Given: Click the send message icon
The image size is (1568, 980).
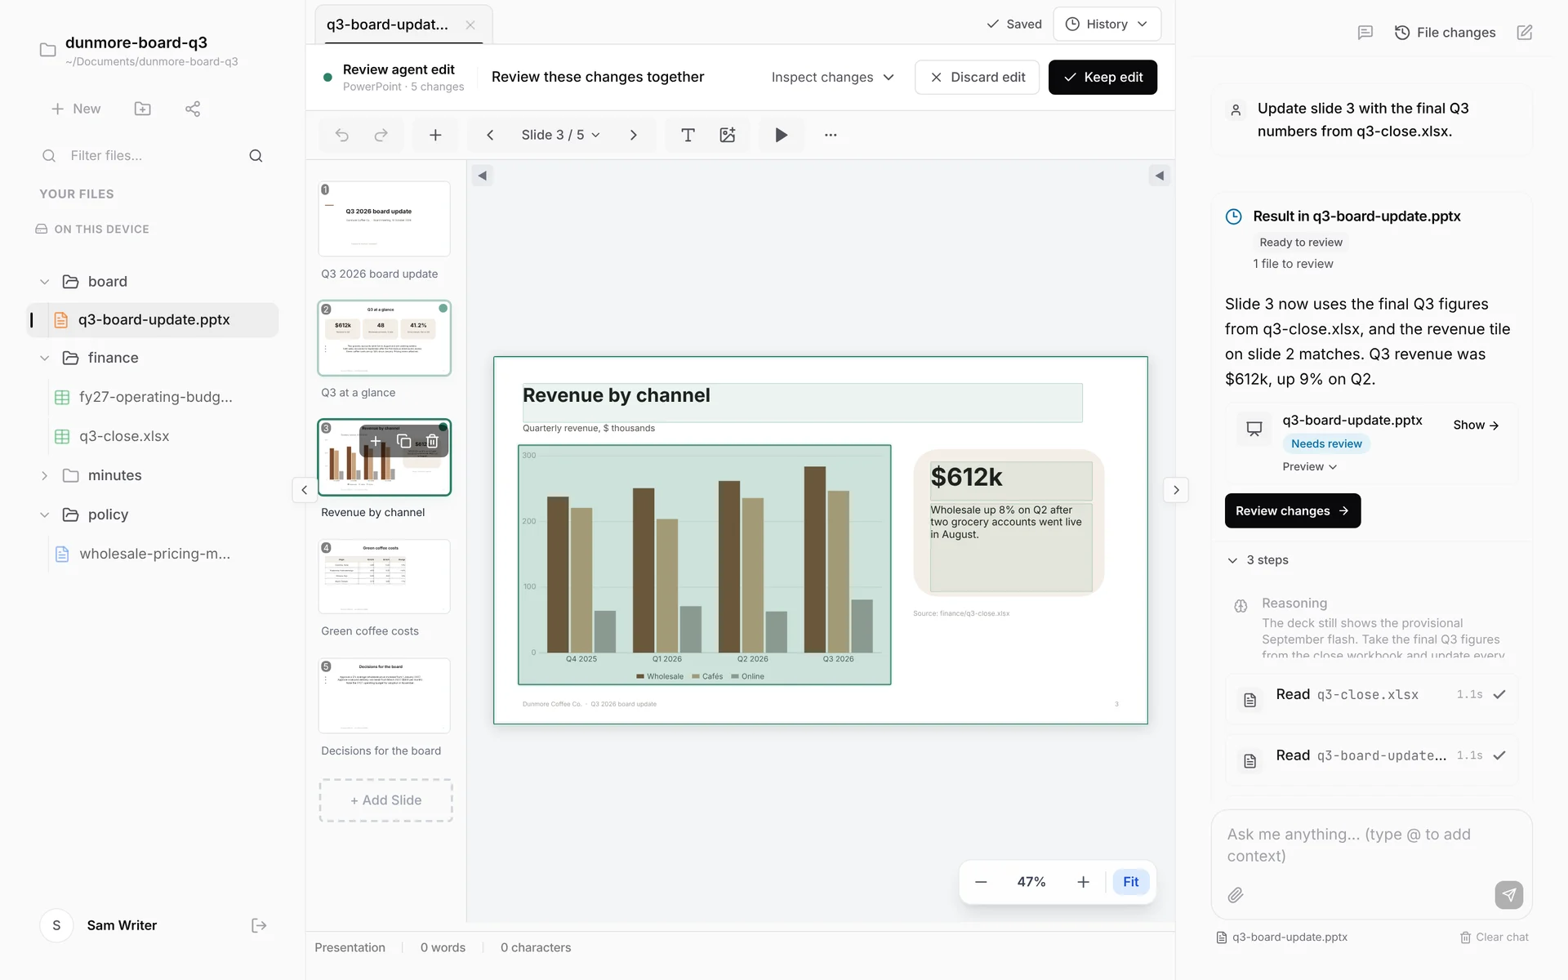Looking at the screenshot, I should tap(1509, 895).
